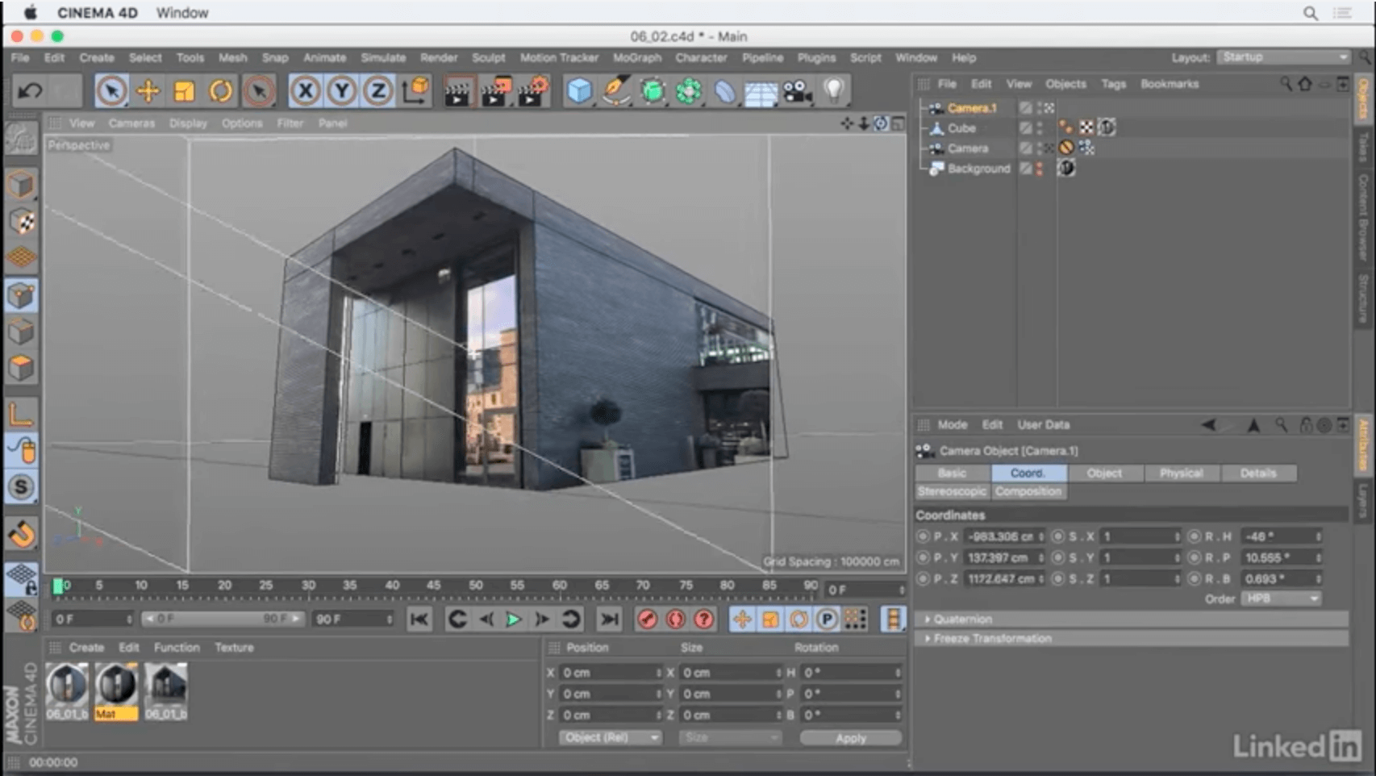Click frame 45 on the timeline ruler
1376x776 pixels.
point(433,586)
